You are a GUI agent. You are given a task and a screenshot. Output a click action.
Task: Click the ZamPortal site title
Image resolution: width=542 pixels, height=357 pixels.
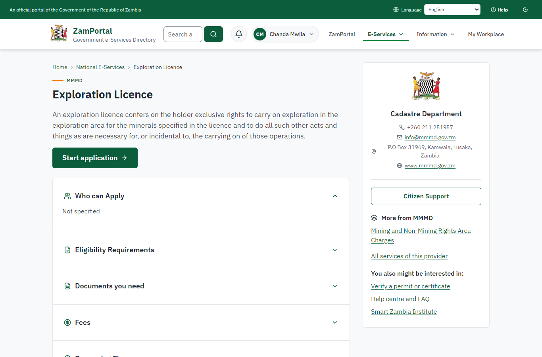click(92, 31)
